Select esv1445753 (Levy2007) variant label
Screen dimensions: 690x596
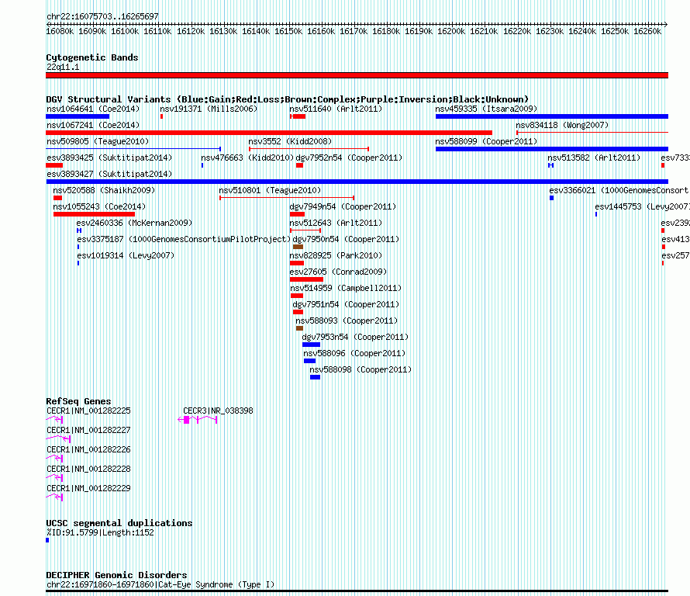(642, 206)
